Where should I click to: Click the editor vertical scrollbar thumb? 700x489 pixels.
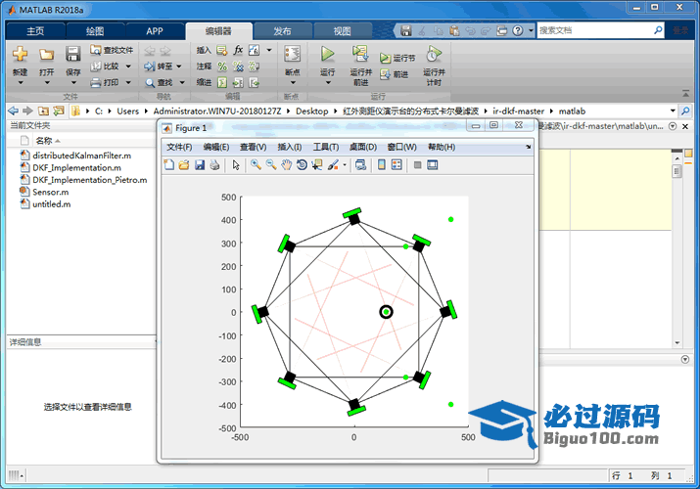click(677, 172)
